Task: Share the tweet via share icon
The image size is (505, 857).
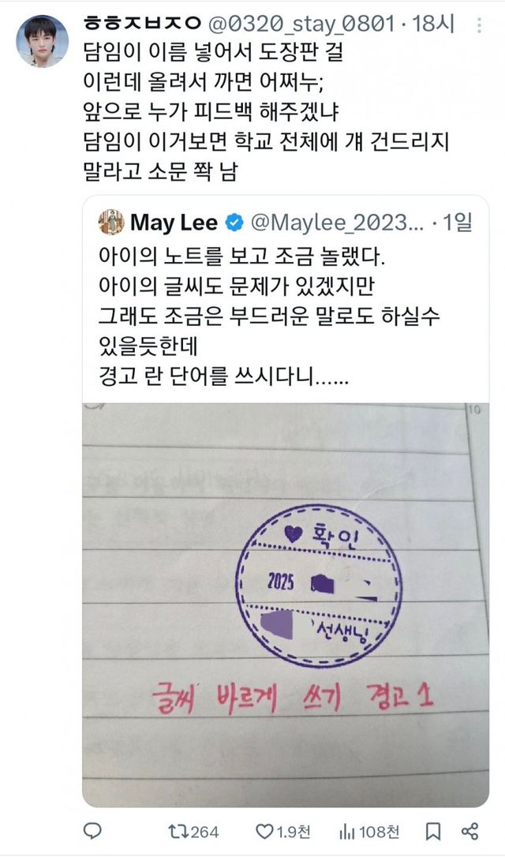Action: click(470, 831)
